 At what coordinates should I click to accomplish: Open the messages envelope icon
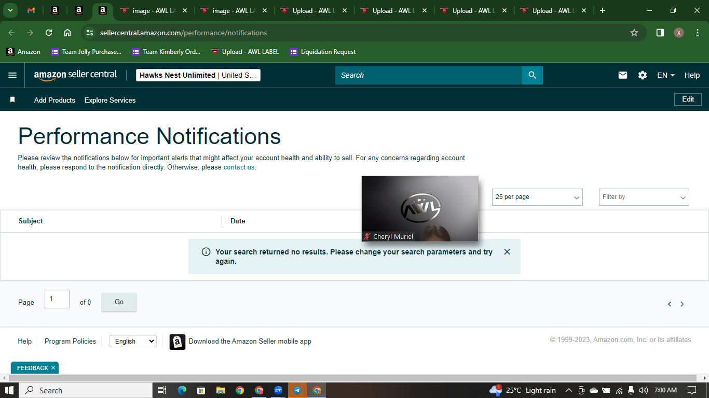tap(623, 75)
